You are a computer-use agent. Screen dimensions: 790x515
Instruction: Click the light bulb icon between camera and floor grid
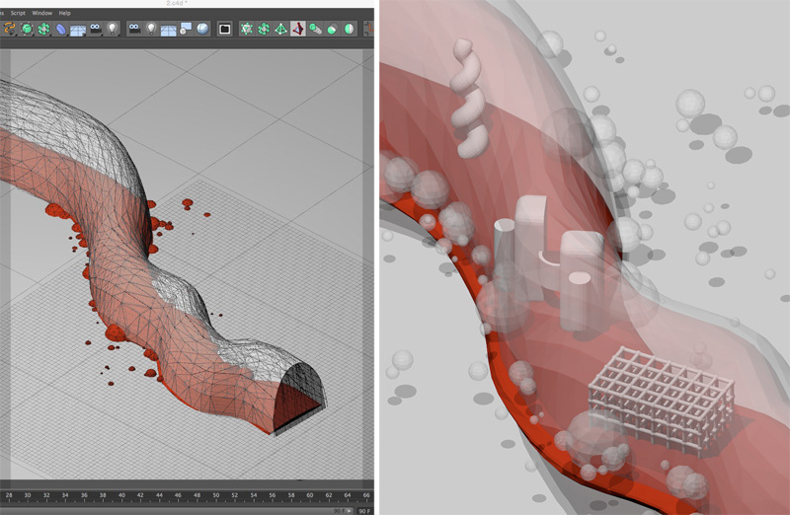[x=151, y=29]
